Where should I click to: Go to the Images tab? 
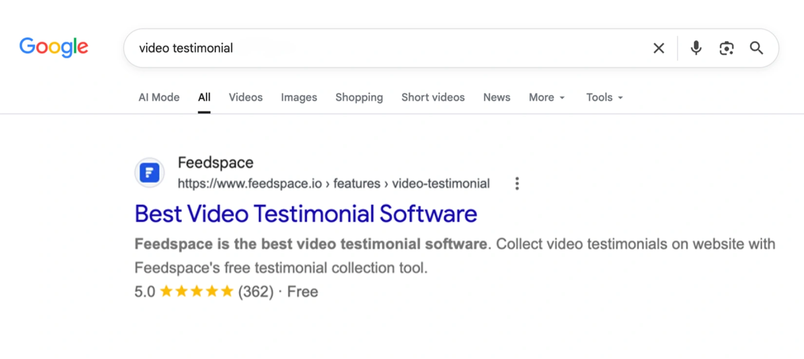299,97
